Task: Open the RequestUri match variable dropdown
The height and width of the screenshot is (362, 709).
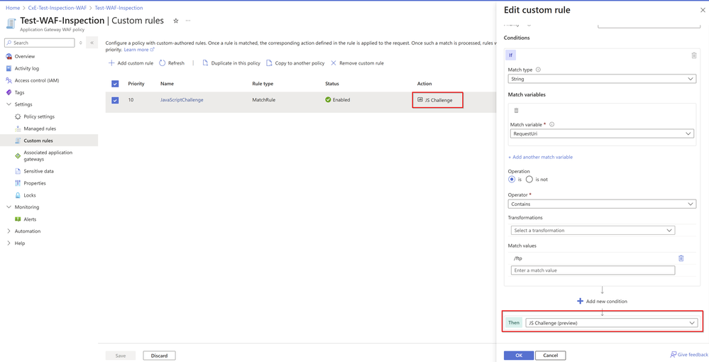Action: [x=602, y=133]
